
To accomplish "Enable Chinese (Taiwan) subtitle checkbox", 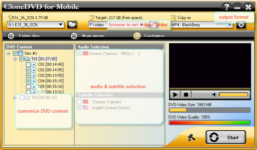I will 79,102.
